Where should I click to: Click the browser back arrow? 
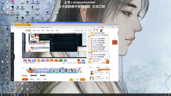click(x=12, y=27)
